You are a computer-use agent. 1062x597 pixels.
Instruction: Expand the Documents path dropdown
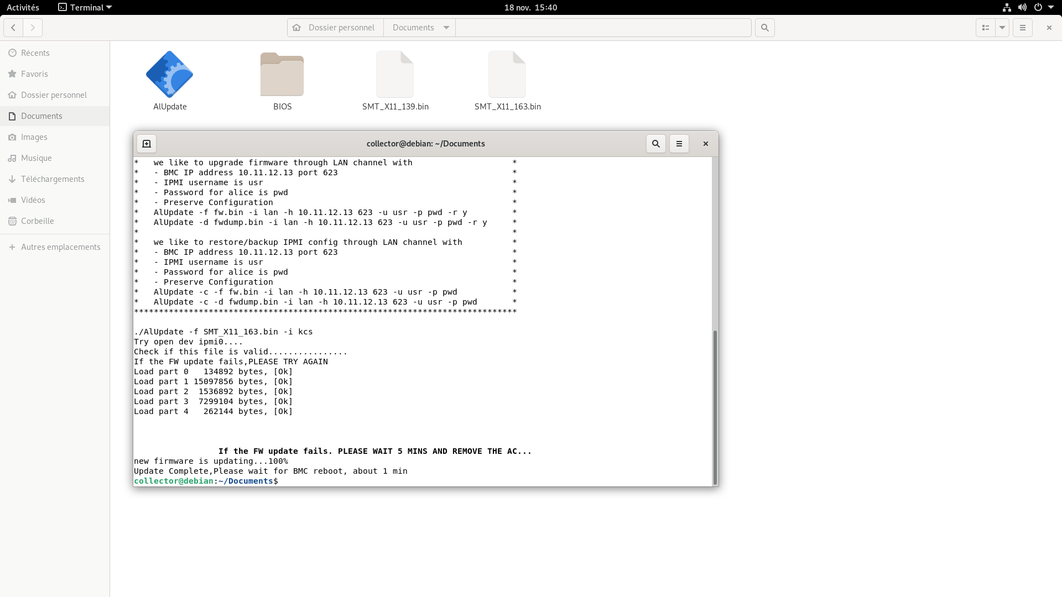446,28
